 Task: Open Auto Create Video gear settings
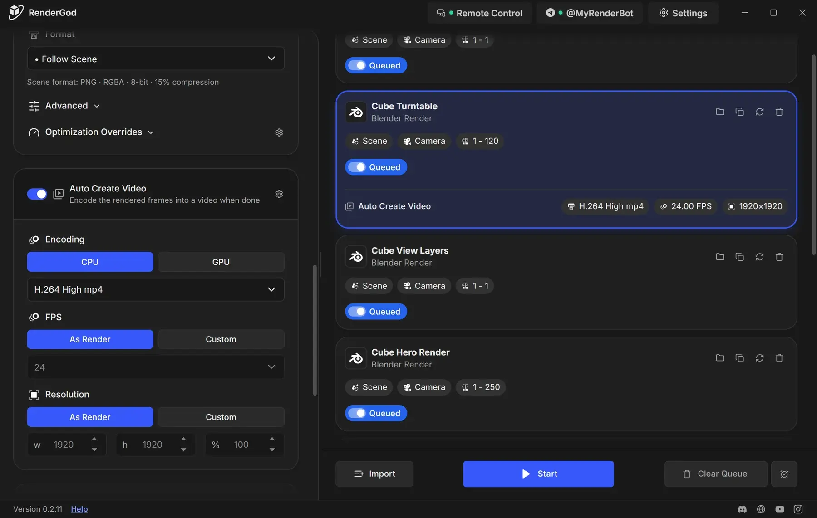click(279, 194)
